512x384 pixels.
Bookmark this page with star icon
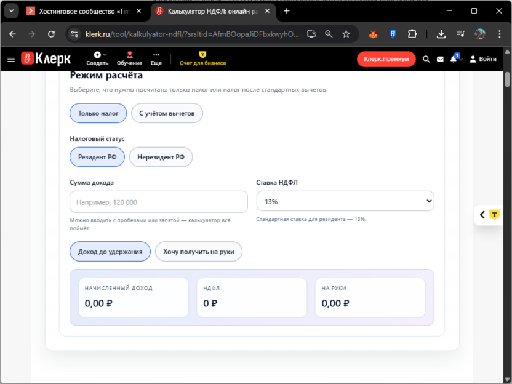click(346, 34)
